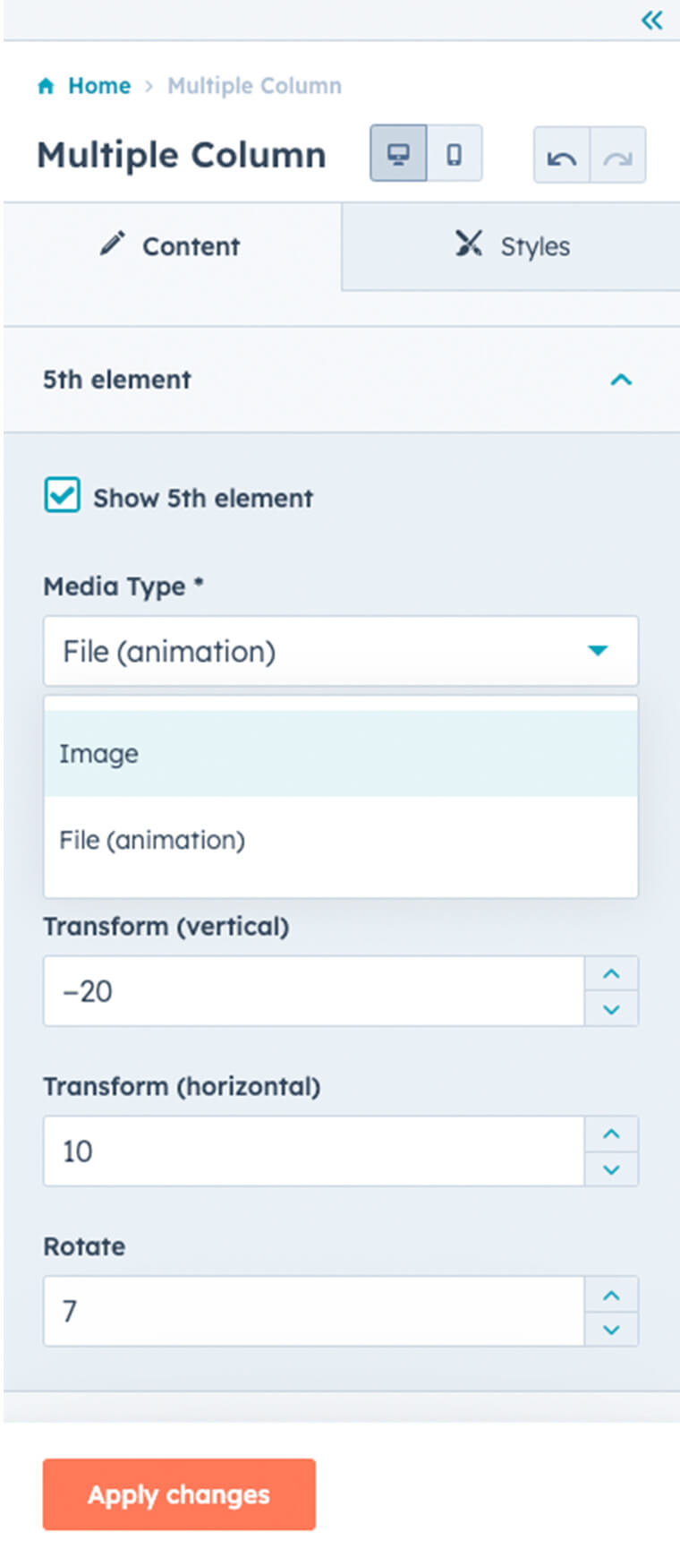Open the Styles tab
The height and width of the screenshot is (1549, 680).
click(x=511, y=246)
